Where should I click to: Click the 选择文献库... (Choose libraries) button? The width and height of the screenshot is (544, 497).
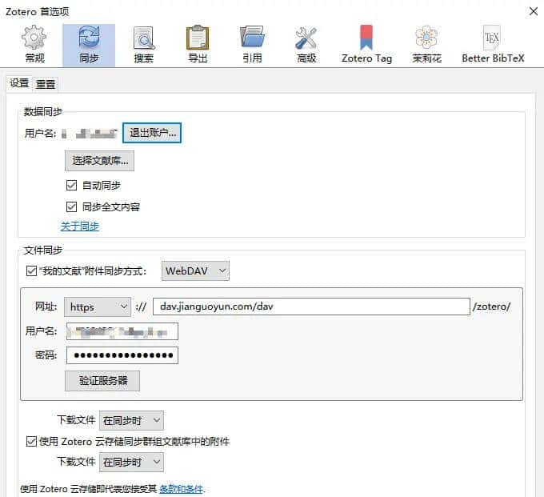pyautogui.click(x=99, y=161)
